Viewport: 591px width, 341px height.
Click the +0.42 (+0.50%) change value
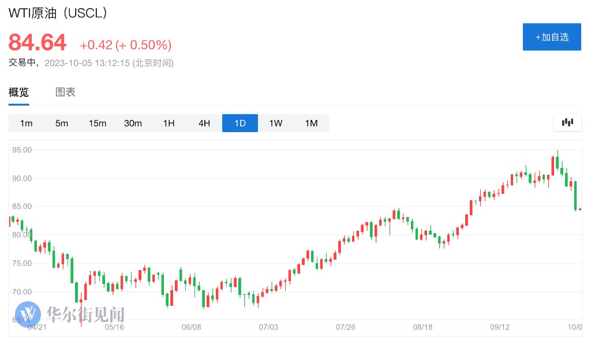125,45
